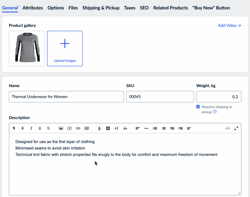Click the Upload Images button

65,49
